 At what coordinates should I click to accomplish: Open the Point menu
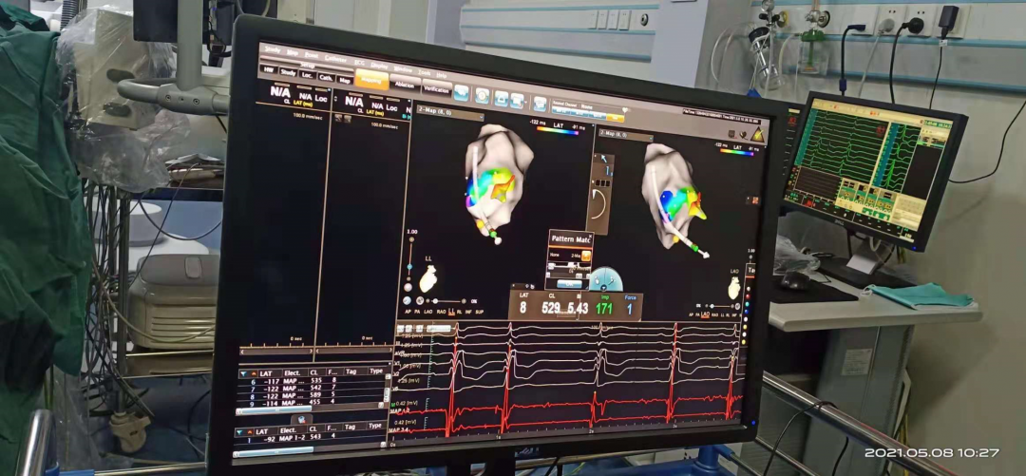(x=312, y=55)
